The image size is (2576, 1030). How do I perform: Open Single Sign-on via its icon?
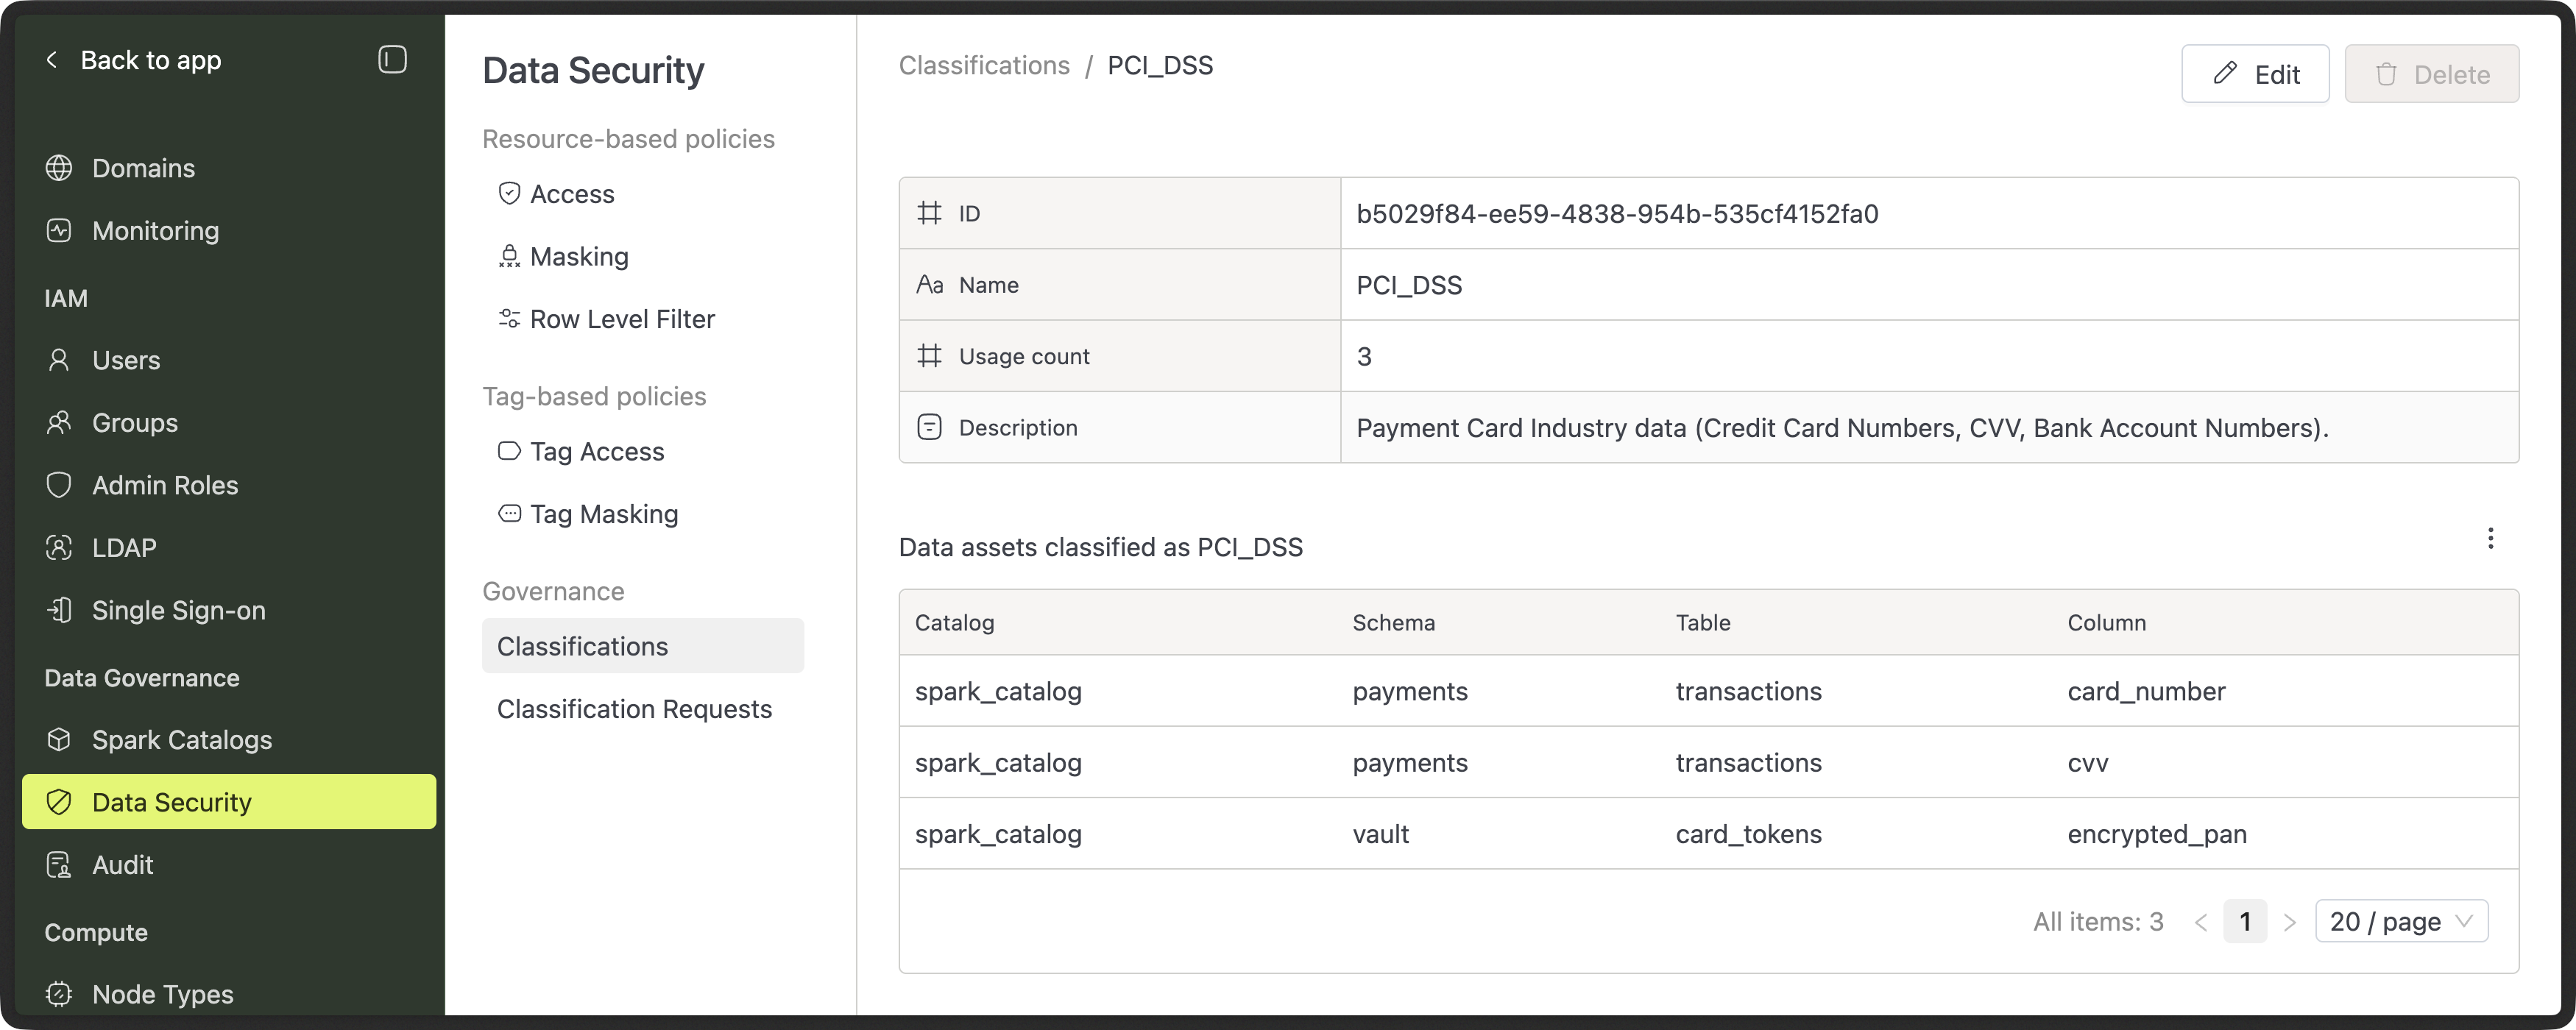point(59,610)
